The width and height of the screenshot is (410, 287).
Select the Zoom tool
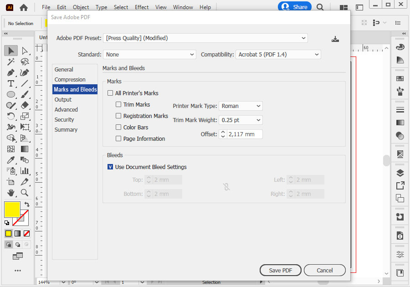coord(25,193)
